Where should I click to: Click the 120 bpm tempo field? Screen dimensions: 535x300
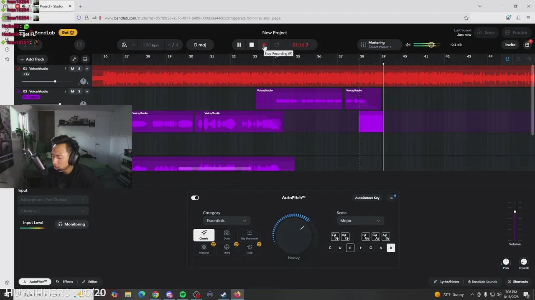coord(151,45)
